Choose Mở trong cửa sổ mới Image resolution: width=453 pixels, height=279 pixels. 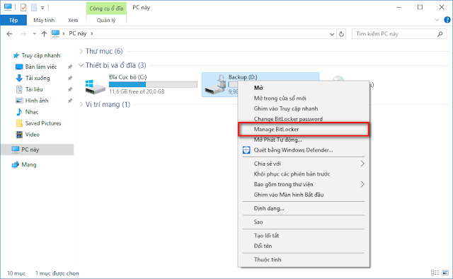(x=304, y=98)
